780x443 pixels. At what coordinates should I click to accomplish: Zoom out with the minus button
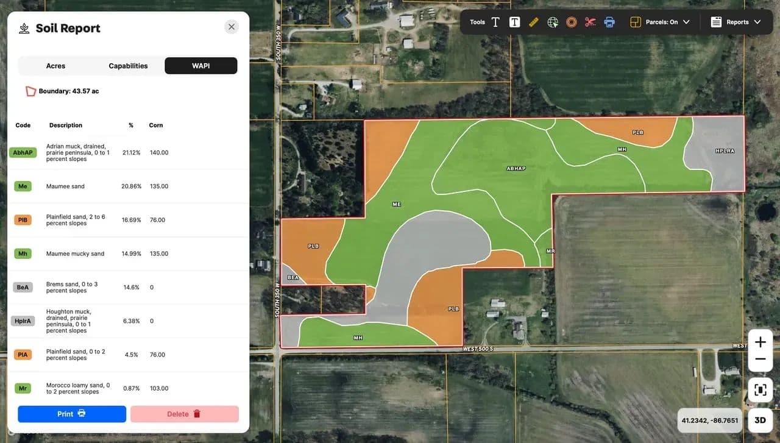(760, 360)
